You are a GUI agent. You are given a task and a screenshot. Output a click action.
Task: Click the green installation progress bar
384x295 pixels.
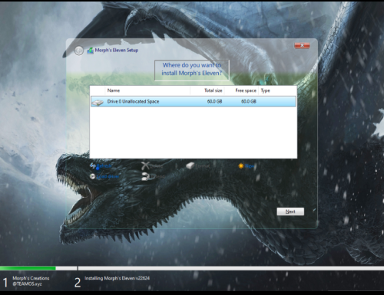[x=28, y=268]
